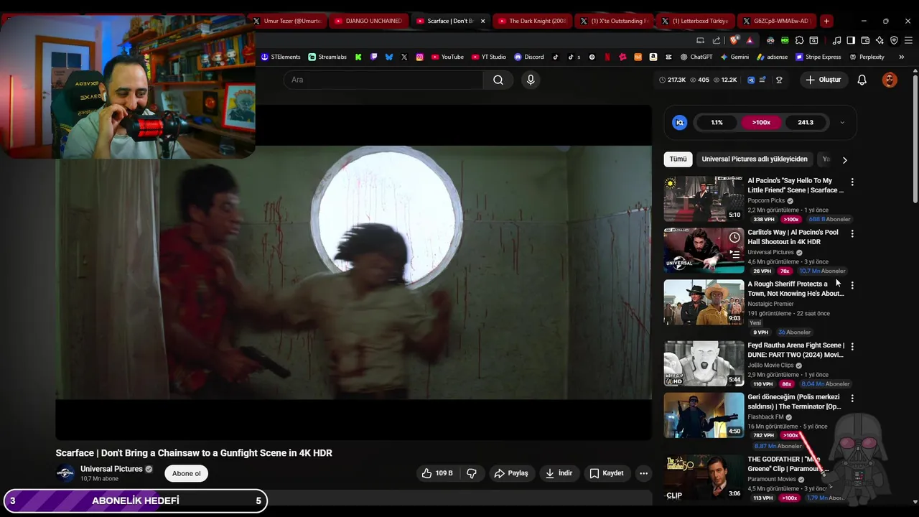The width and height of the screenshot is (919, 517).
Task: Like the video with thumbs-up 109 B
Action: click(x=437, y=473)
